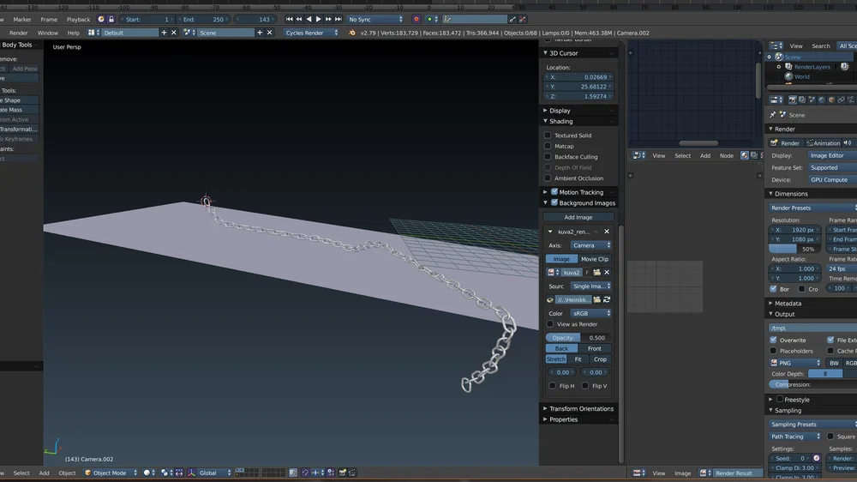The image size is (857, 482).
Task: Collapse the 3D Cursor panel
Action: click(545, 53)
